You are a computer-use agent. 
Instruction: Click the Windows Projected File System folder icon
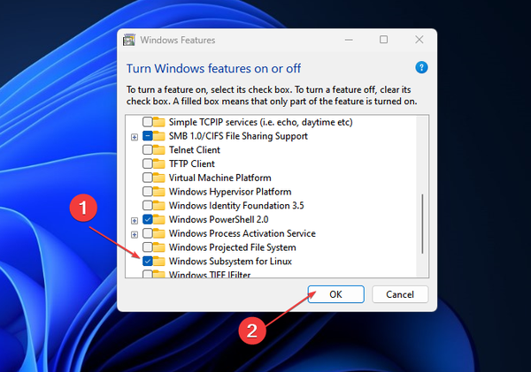click(160, 247)
